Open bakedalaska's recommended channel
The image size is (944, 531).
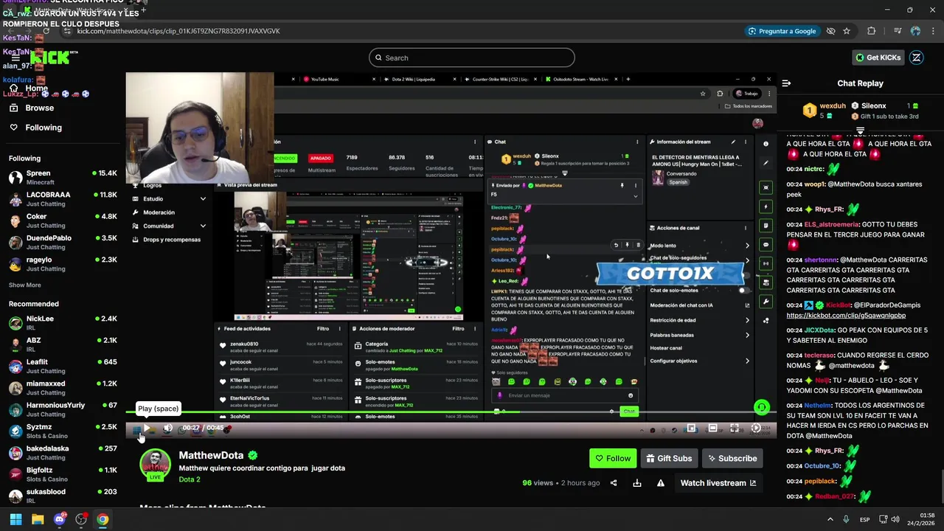pyautogui.click(x=62, y=453)
